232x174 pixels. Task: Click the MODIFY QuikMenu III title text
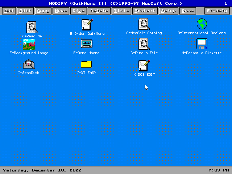[116, 3]
